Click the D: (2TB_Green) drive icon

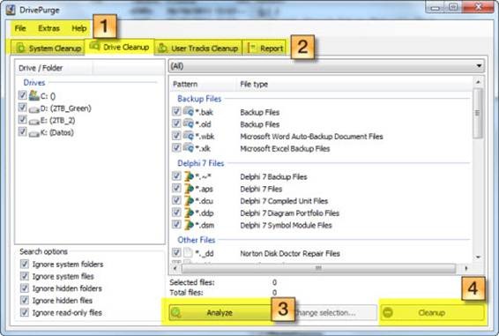click(34, 109)
